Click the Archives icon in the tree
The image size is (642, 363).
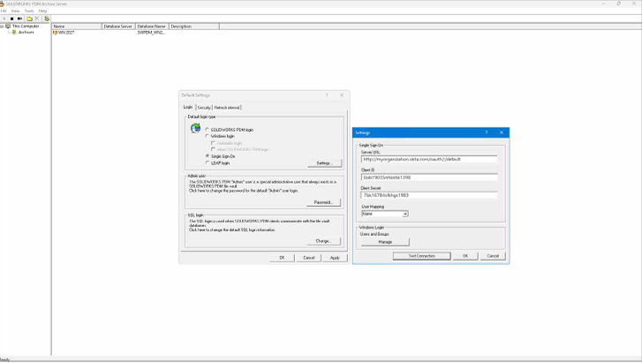[x=14, y=33]
